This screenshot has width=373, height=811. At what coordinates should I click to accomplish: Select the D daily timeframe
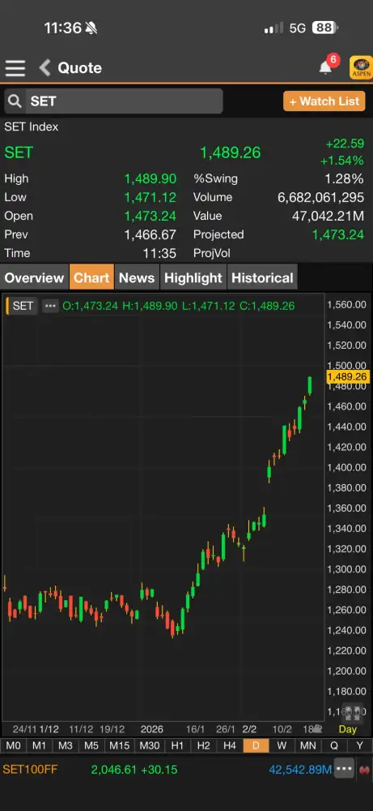pos(256,745)
